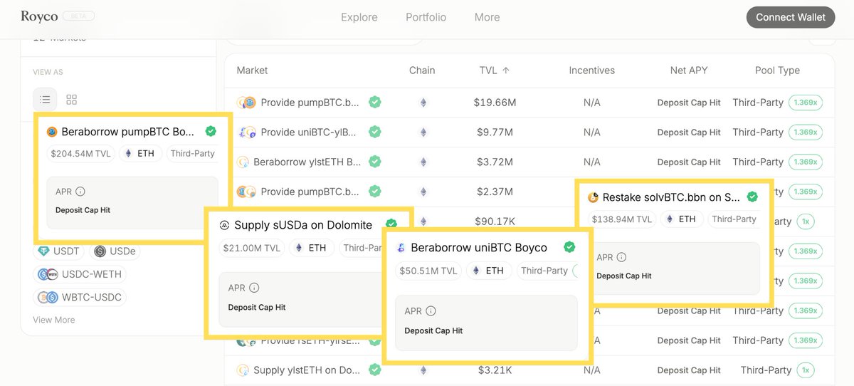This screenshot has height=386, width=854.
Task: Click verified checkmark beside Supply ylstETH row
Action: click(x=374, y=370)
